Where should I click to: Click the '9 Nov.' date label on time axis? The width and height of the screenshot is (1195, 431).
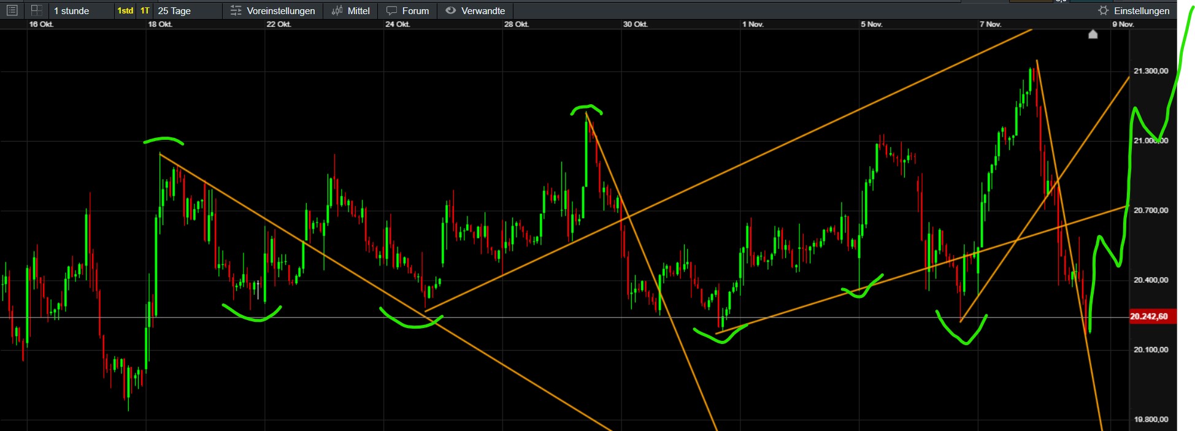(1123, 25)
